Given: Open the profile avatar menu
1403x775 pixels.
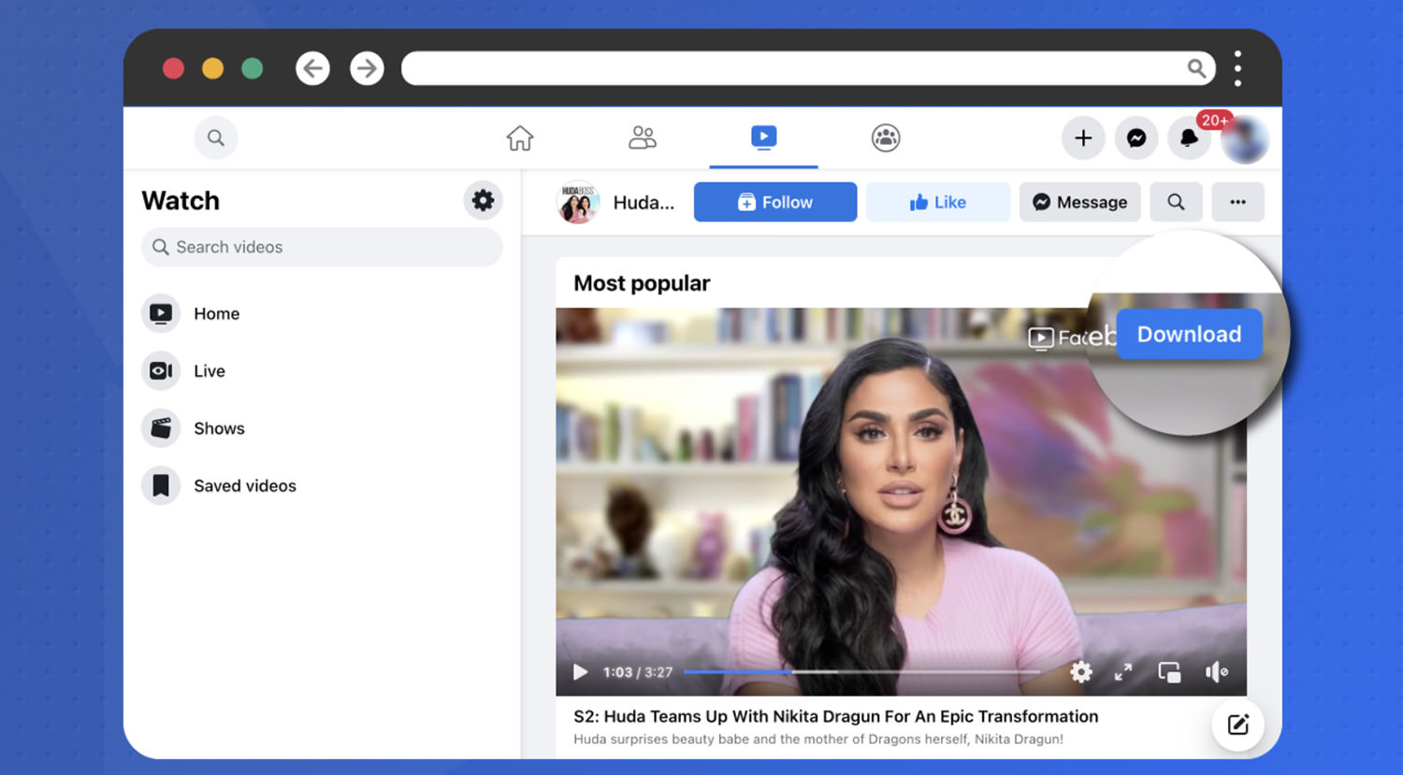Looking at the screenshot, I should pyautogui.click(x=1245, y=140).
